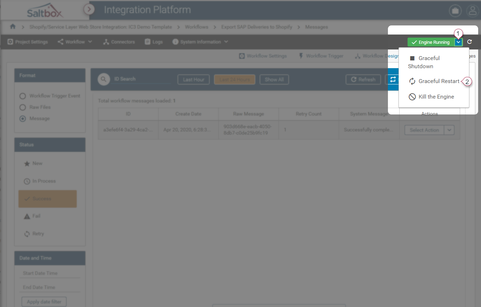Click the Refresh button in messages toolbar

tap(363, 79)
